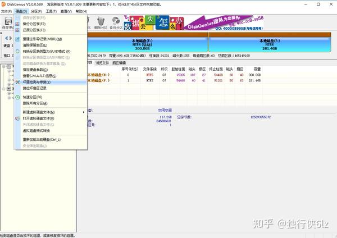Collapse the second hard disk tree node
The width and height of the screenshot is (337, 238).
4,89
